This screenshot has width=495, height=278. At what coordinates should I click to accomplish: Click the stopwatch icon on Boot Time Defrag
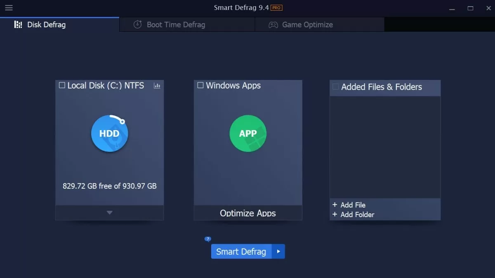[x=137, y=25]
